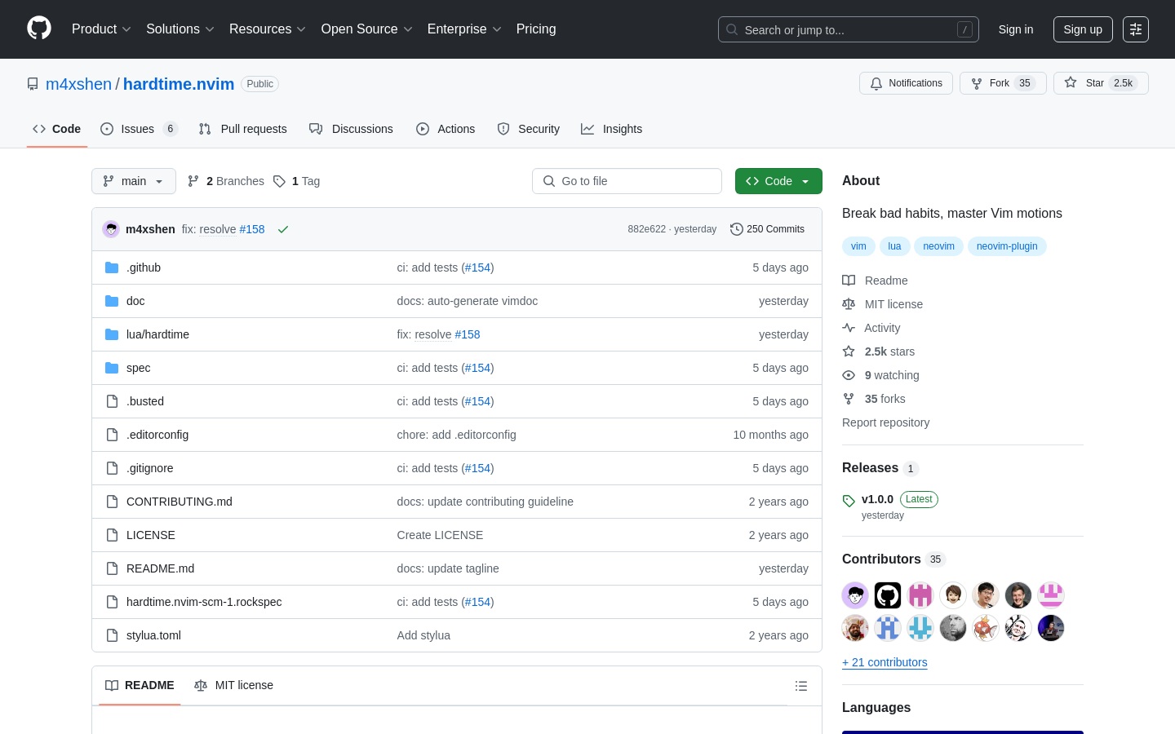Screen dimensions: 1175x734
Task: Open the 2 Branches link
Action: pyautogui.click(x=226, y=181)
